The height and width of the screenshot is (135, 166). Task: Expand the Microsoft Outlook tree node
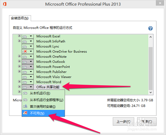19,61
